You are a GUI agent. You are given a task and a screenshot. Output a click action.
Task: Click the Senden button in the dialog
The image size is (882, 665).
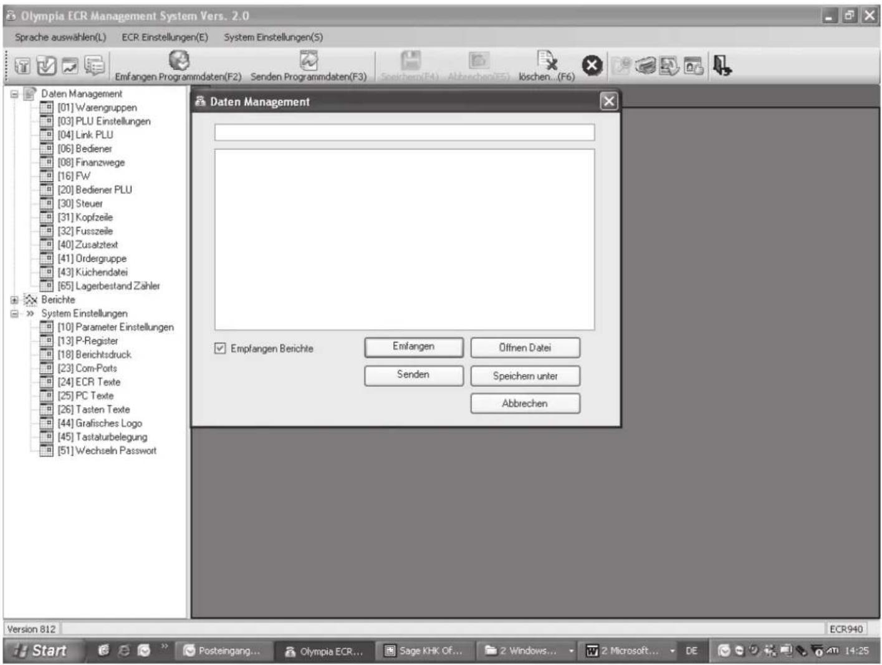pos(414,375)
